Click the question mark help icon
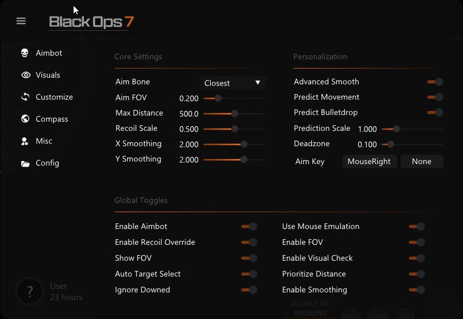This screenshot has width=463, height=319. (x=30, y=291)
